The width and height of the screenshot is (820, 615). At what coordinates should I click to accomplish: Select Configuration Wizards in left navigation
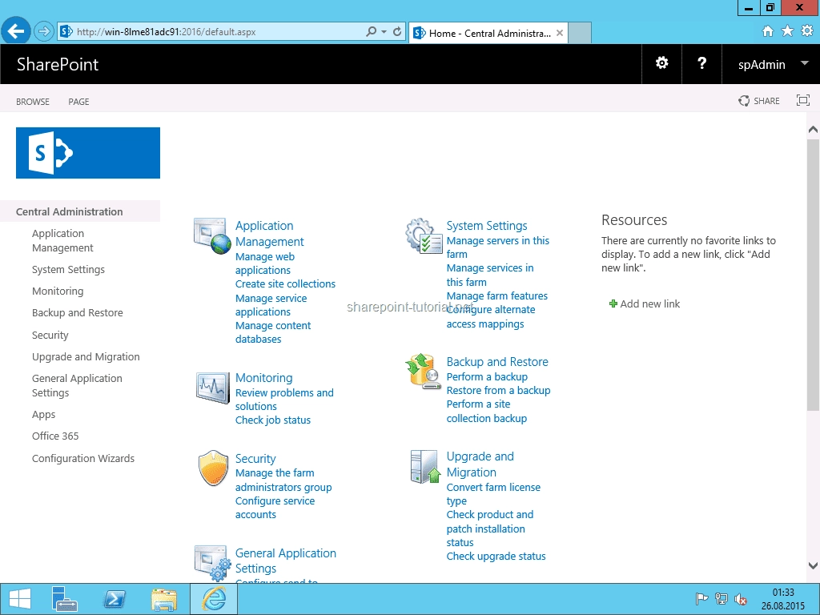tap(83, 459)
